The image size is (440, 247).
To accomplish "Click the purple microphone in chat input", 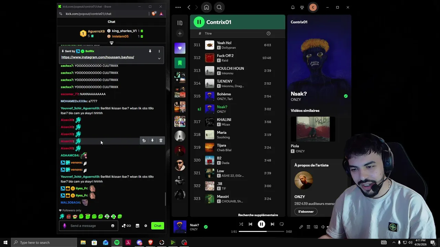I will (x=65, y=226).
